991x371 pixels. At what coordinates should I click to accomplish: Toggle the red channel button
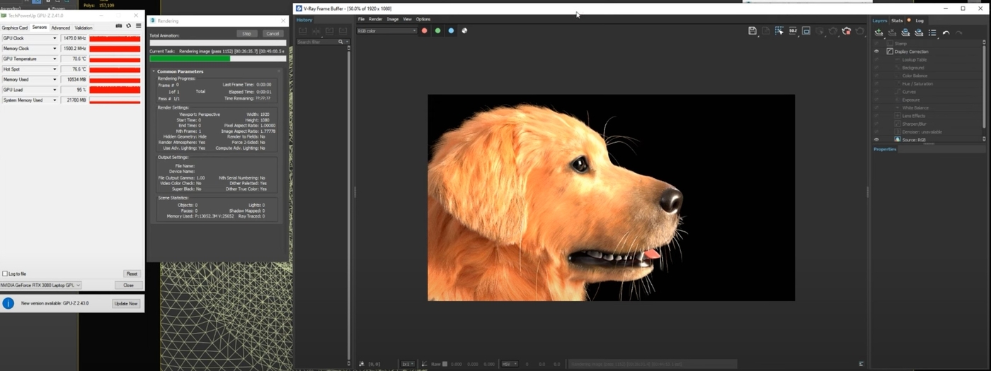pyautogui.click(x=425, y=31)
